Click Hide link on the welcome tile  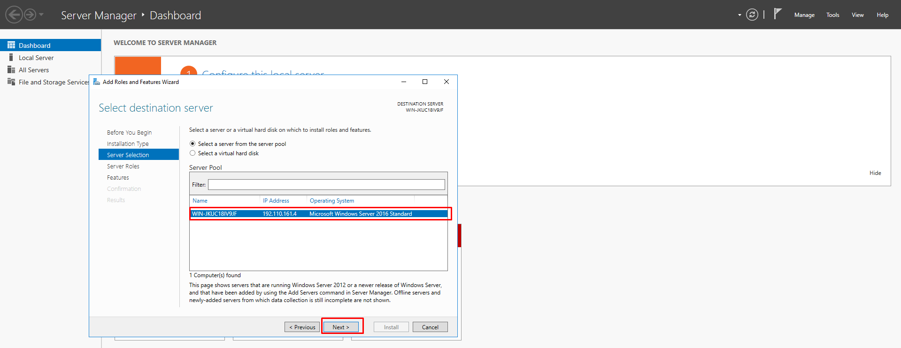[x=875, y=173]
